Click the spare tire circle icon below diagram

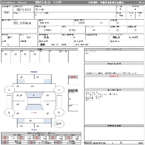point(59,124)
